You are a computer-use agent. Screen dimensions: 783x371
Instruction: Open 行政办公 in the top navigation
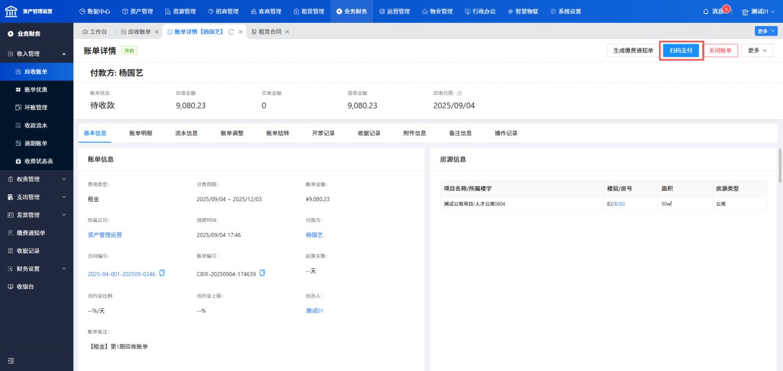480,11
